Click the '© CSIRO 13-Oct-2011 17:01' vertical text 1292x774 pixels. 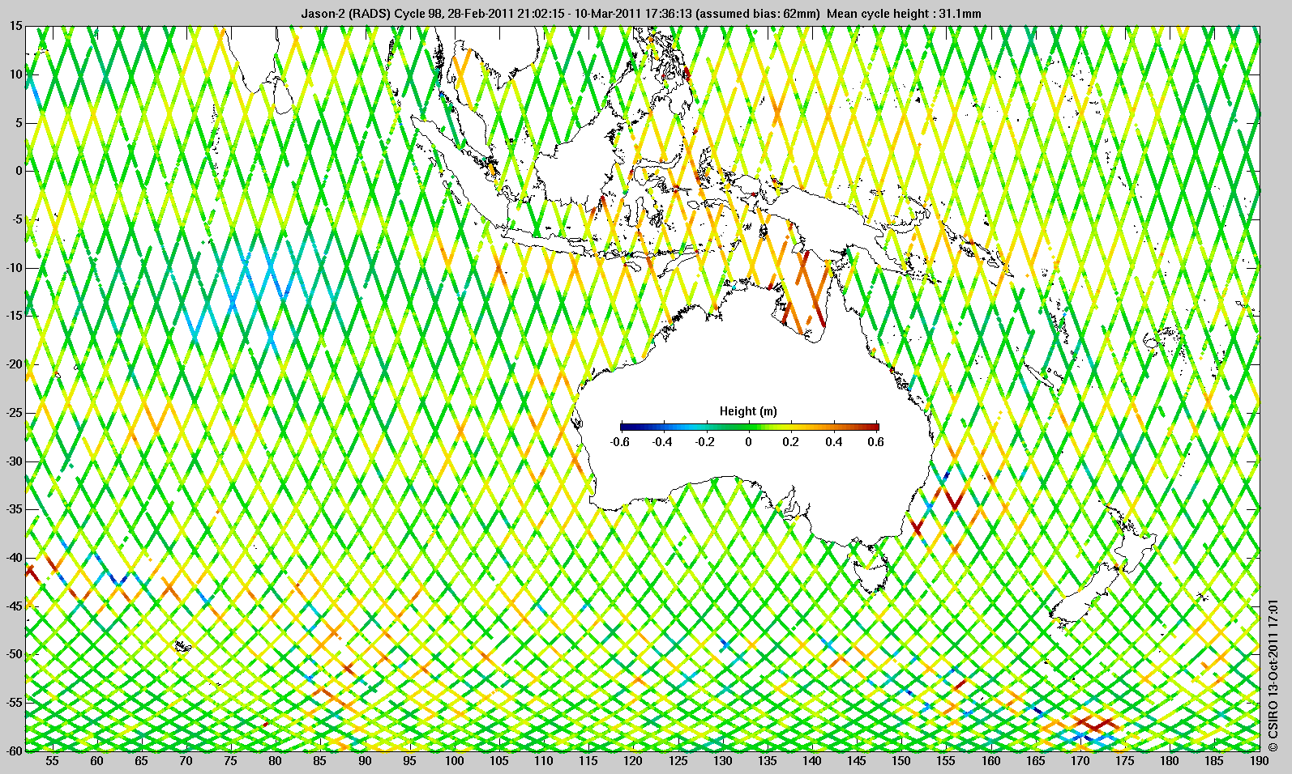1273,674
